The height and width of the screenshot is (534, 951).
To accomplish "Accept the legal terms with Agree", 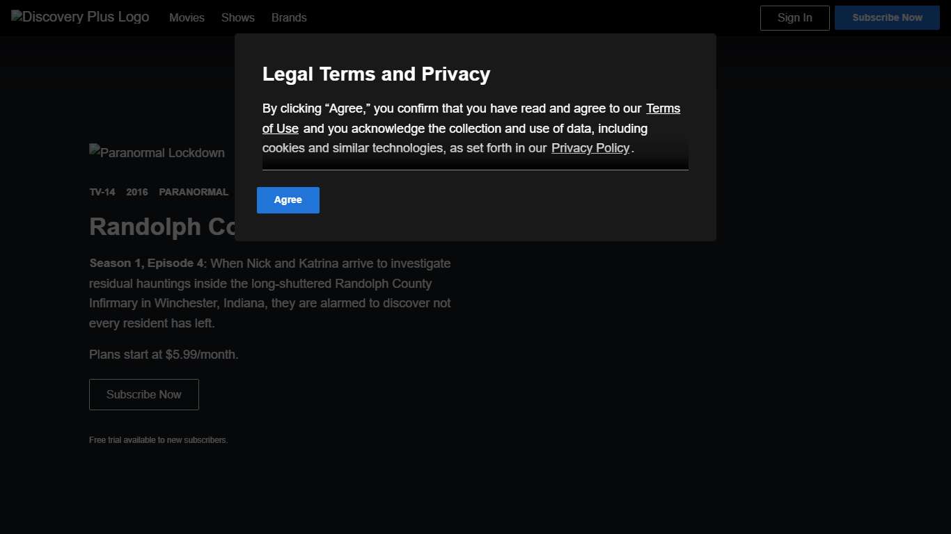I will (x=288, y=200).
